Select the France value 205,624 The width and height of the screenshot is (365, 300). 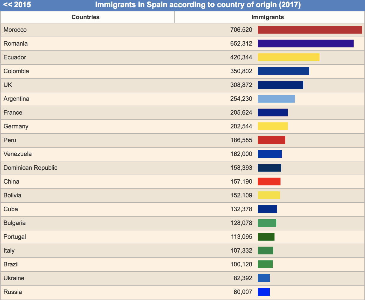(x=241, y=112)
